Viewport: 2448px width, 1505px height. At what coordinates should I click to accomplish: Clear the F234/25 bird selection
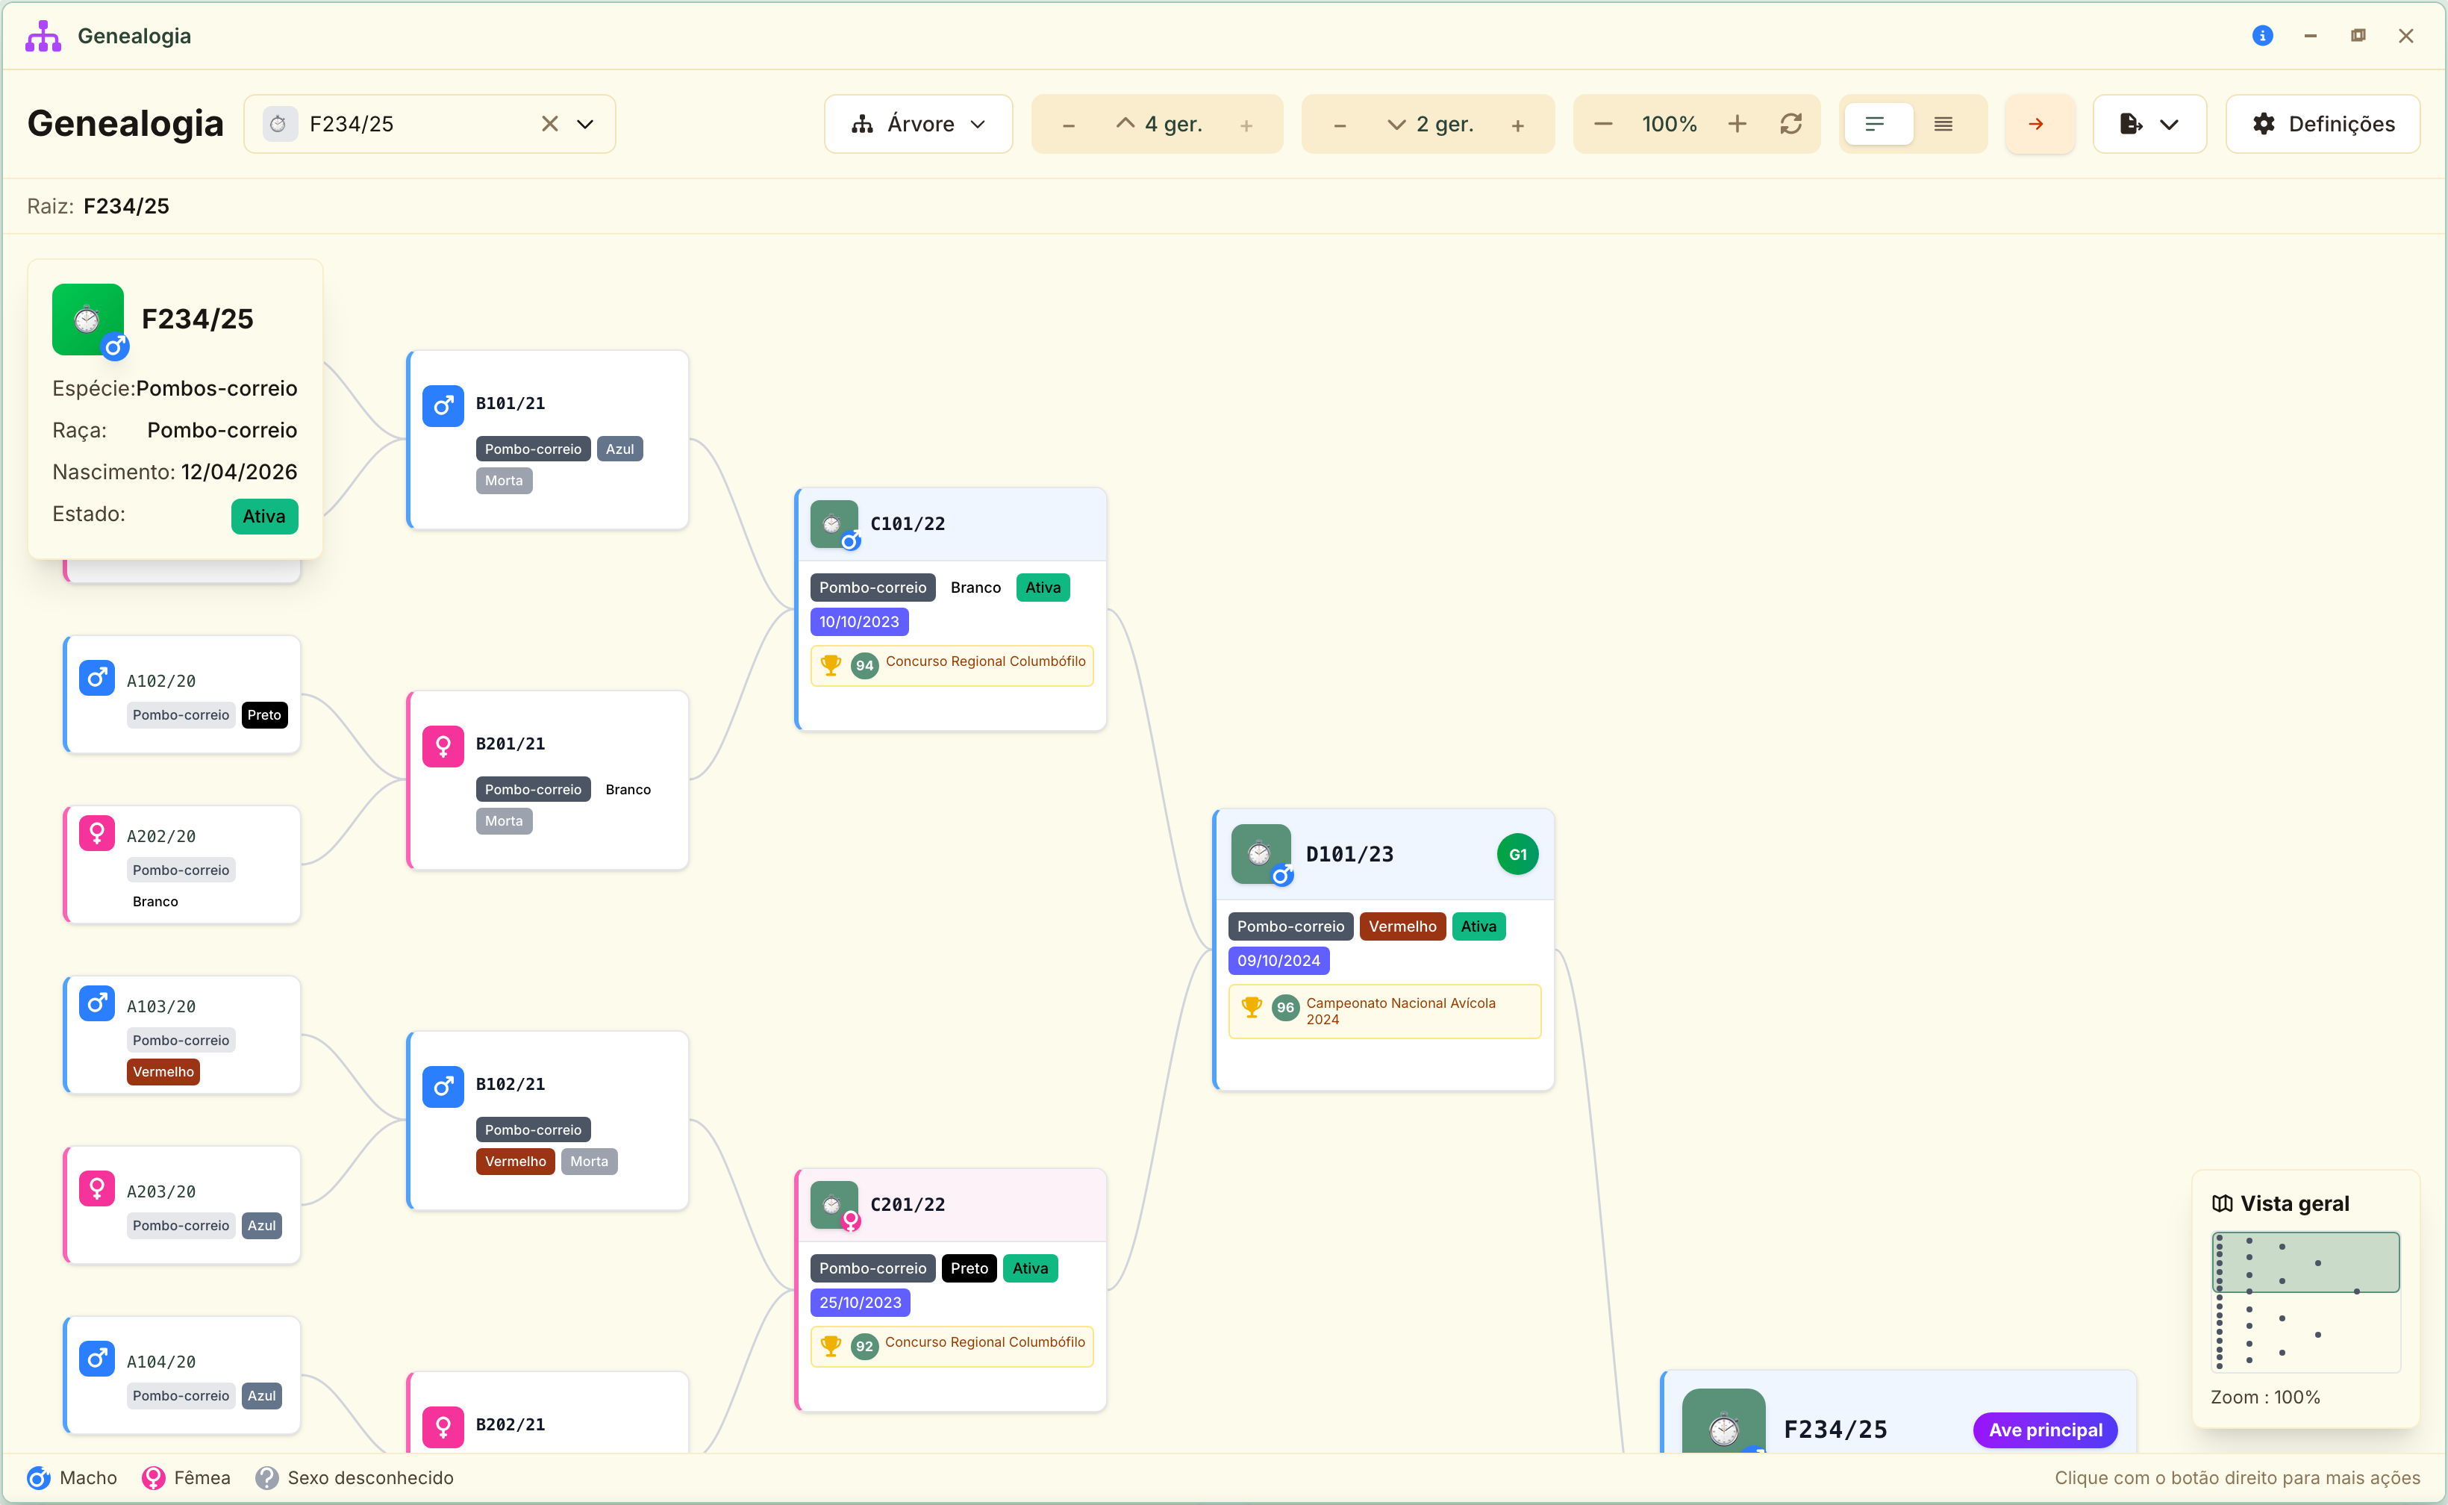(549, 123)
